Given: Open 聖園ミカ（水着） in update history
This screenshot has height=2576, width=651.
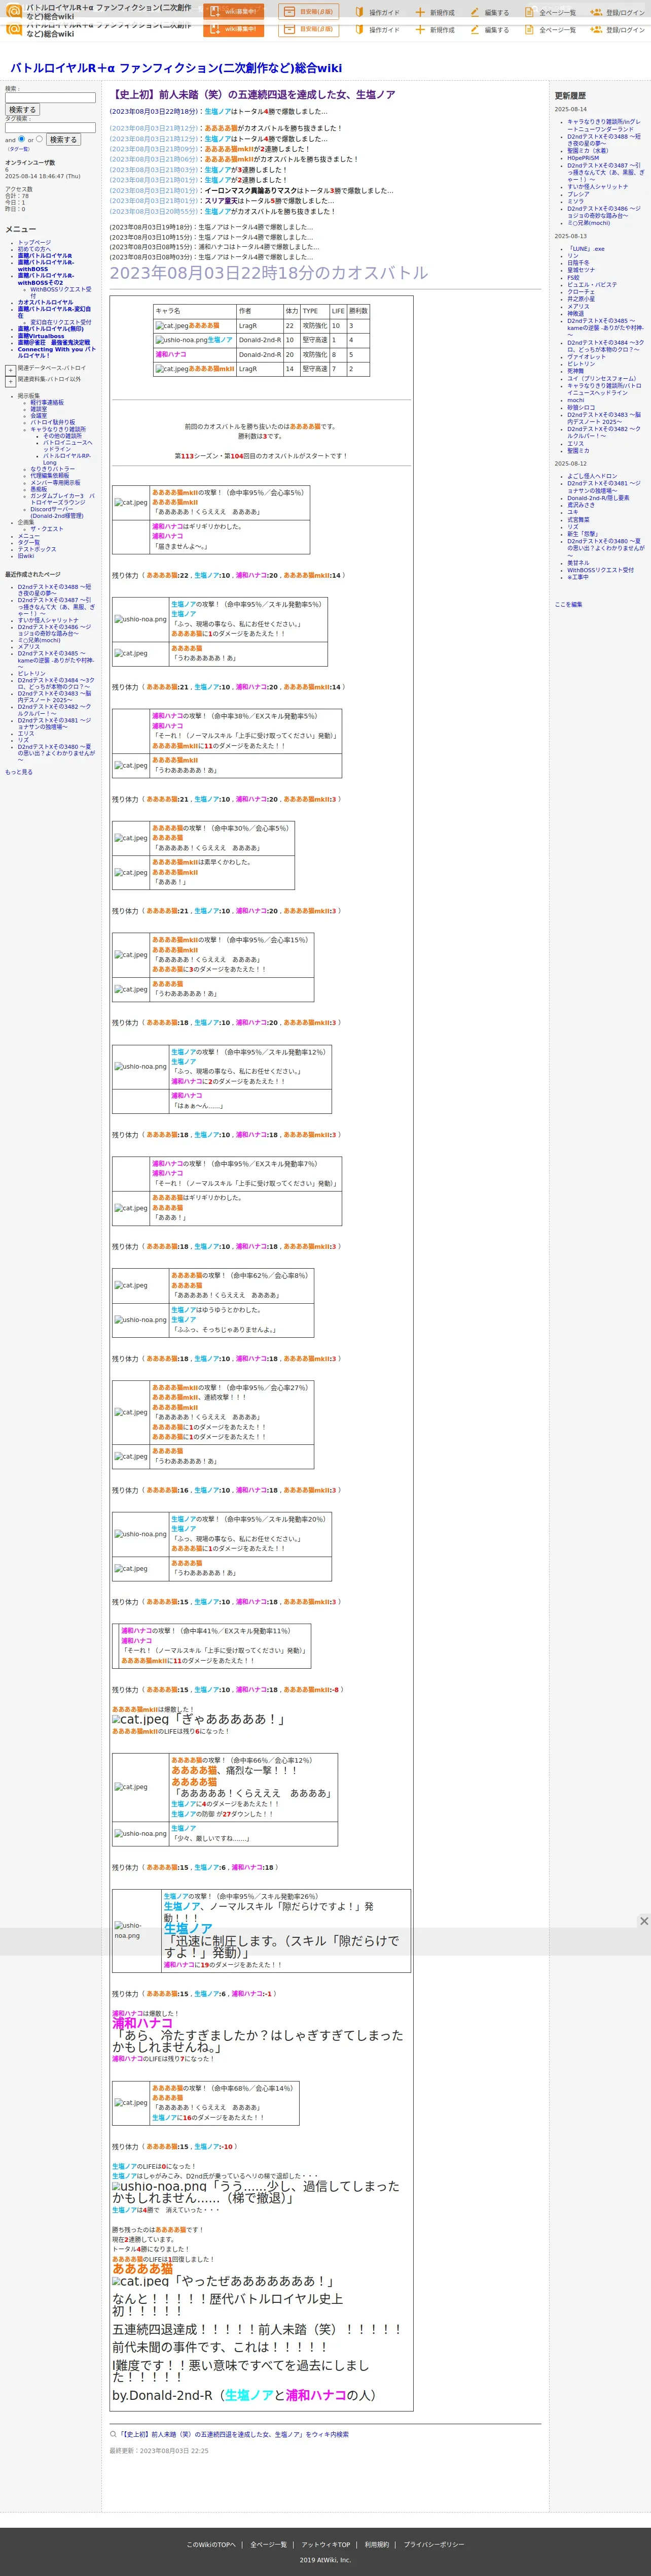Looking at the screenshot, I should pos(587,151).
